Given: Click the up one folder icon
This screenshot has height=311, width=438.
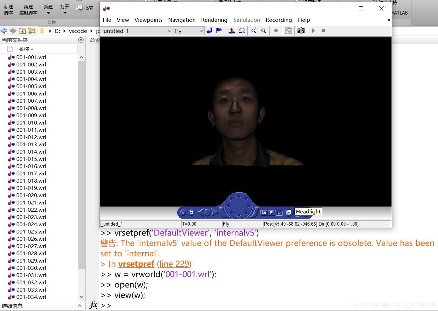Looking at the screenshot, I should click(x=23, y=31).
